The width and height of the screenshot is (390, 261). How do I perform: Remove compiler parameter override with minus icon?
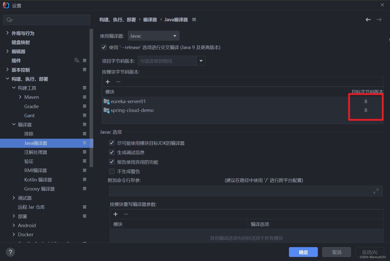(x=126, y=214)
